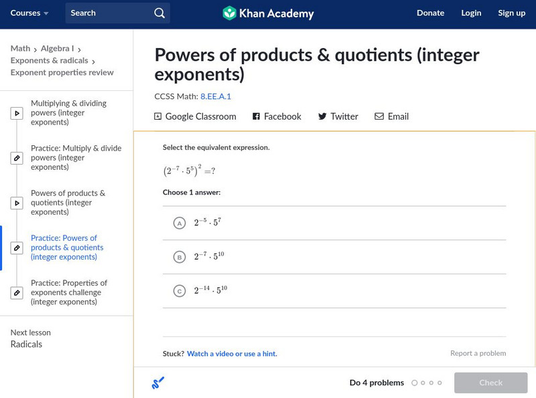
Task: Click the search magnifier icon
Action: [159, 13]
